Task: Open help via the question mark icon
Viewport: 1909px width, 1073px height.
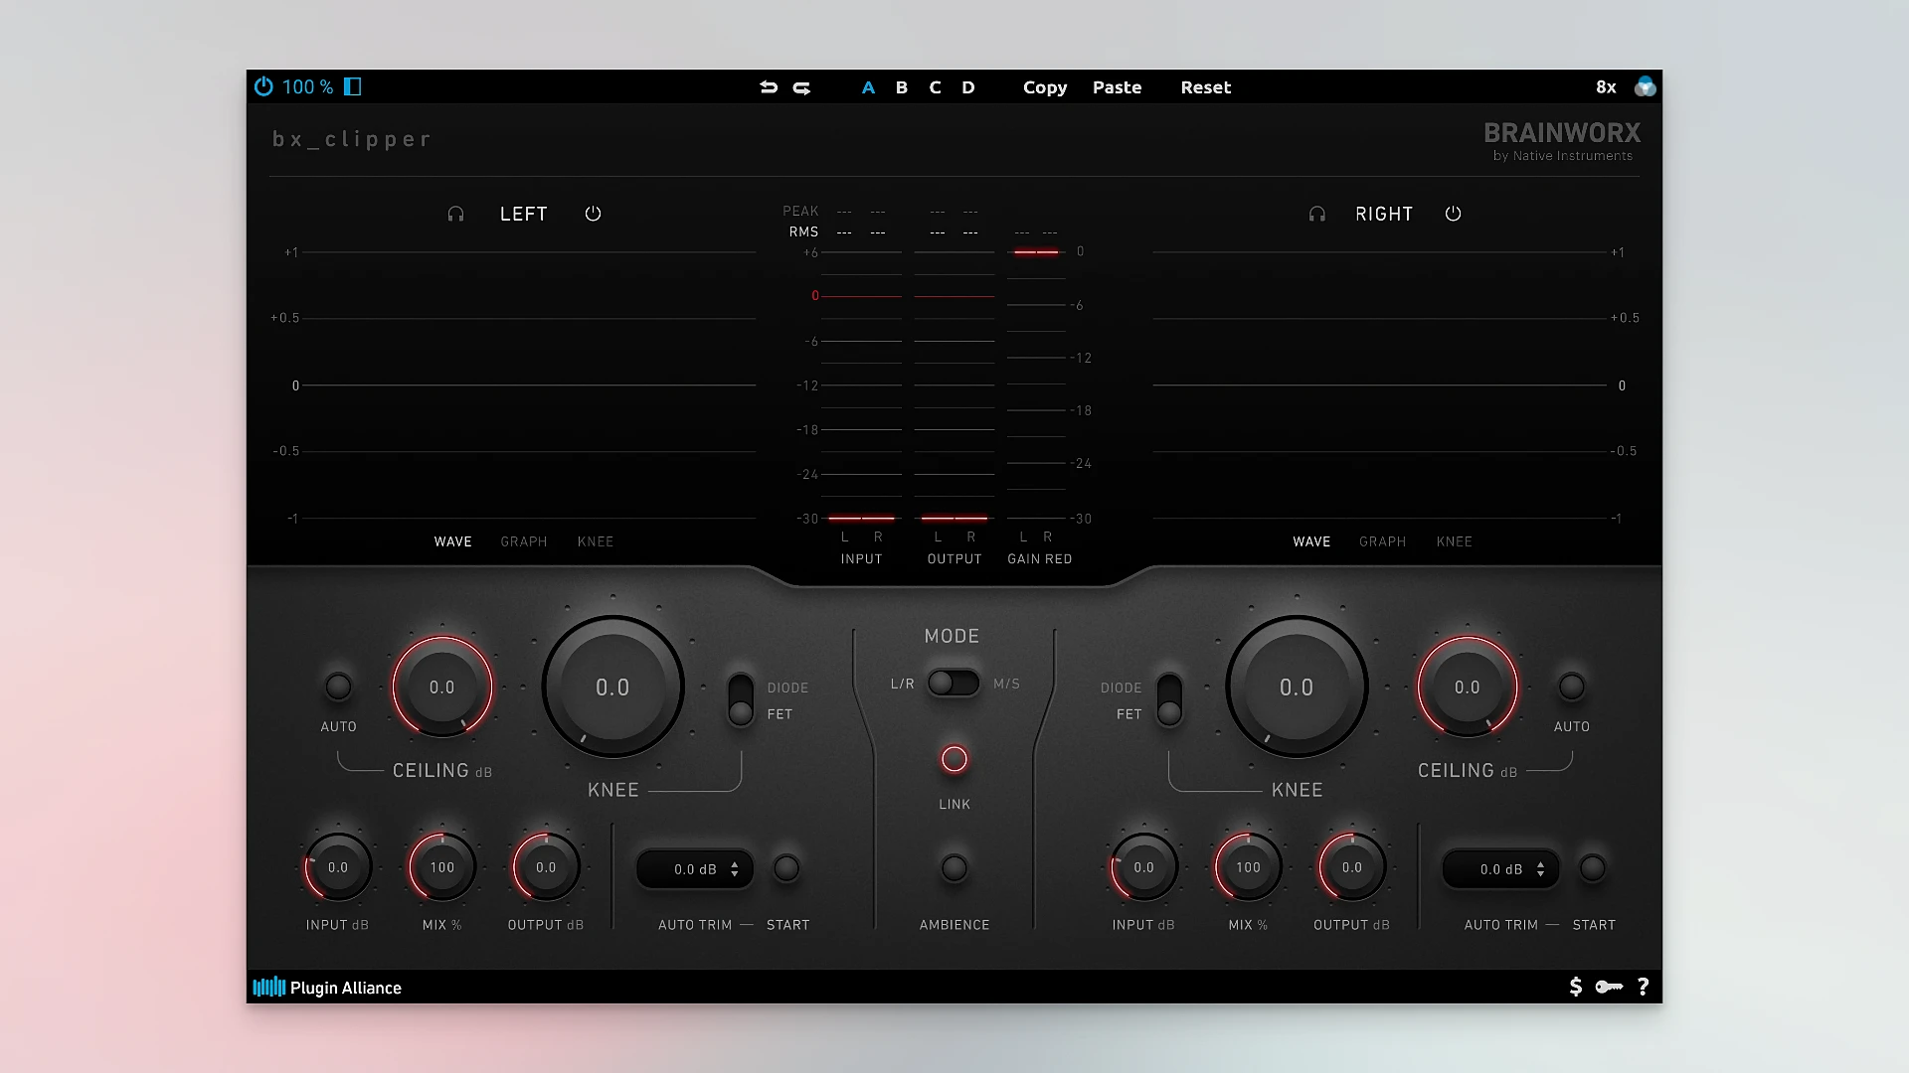Action: pyautogui.click(x=1643, y=987)
